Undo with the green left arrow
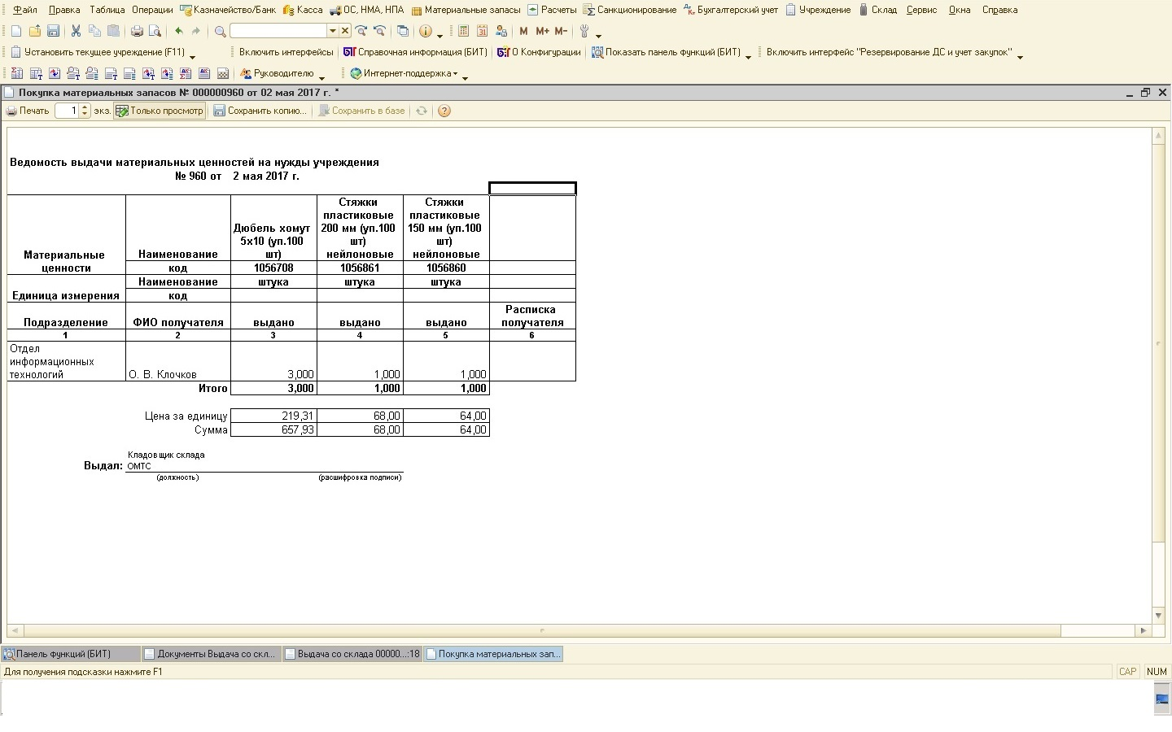This screenshot has height=732, width=1172. click(x=178, y=31)
